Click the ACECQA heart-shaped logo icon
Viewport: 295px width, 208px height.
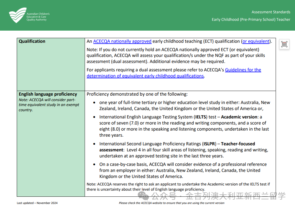coord(18,15)
